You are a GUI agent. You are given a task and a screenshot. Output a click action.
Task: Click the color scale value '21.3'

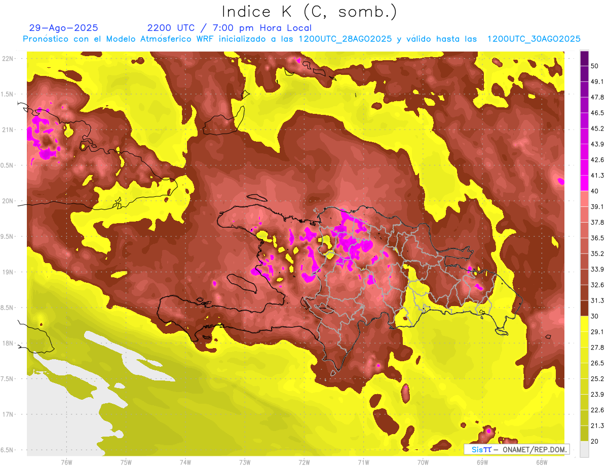597,426
